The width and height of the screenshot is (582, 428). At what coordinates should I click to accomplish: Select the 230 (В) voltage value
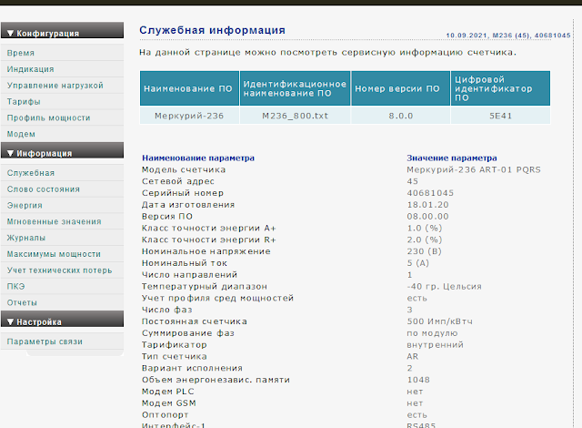tap(424, 251)
